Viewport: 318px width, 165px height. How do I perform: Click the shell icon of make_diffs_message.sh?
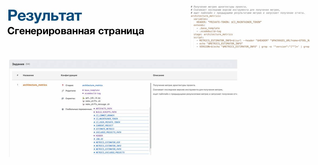coord(83,104)
